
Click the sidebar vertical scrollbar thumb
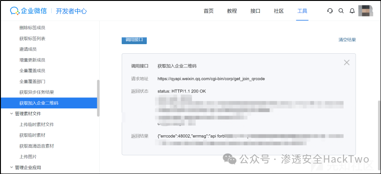point(98,98)
